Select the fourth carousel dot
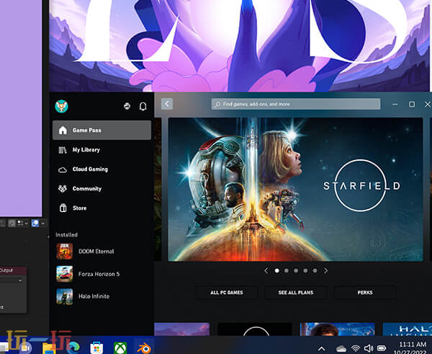 pos(305,270)
